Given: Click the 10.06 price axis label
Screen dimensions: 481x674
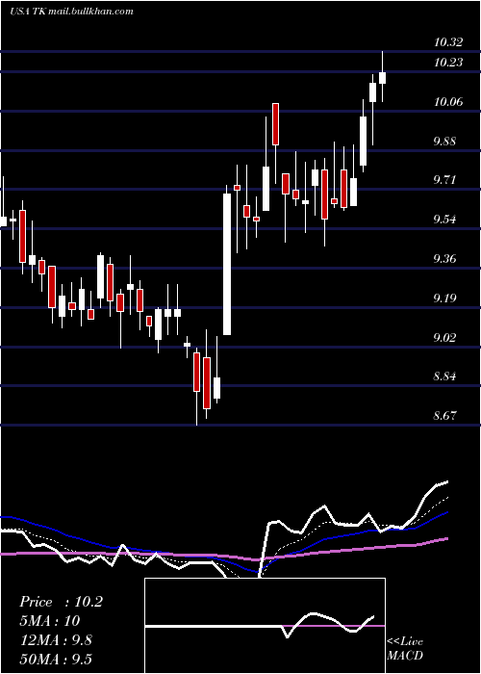Looking at the screenshot, I should tap(448, 102).
